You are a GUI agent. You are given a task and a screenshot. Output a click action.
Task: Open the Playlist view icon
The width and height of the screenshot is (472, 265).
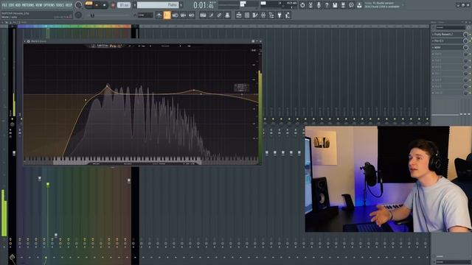click(239, 15)
